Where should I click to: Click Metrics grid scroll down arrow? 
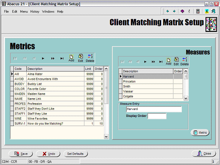pyautogui.click(x=106, y=136)
